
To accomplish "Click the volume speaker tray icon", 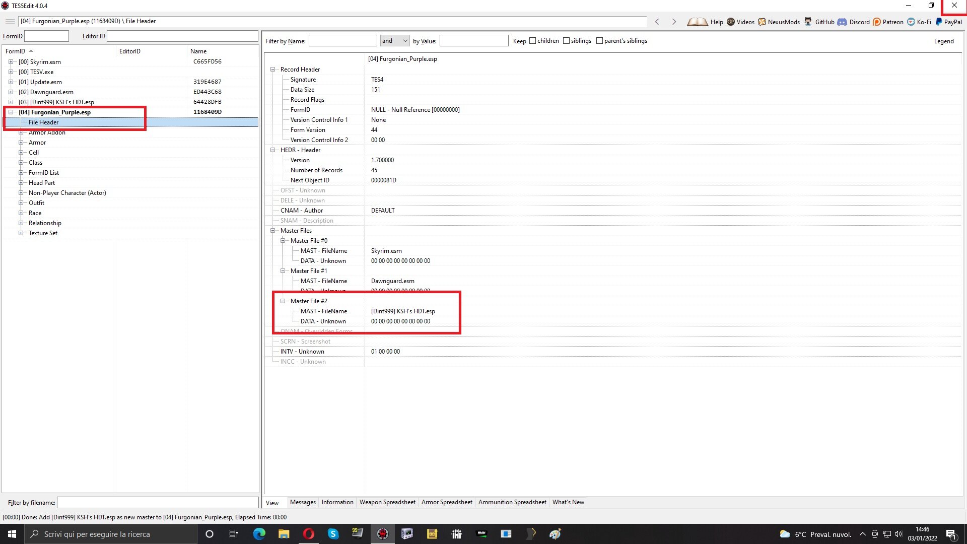I will (x=899, y=534).
